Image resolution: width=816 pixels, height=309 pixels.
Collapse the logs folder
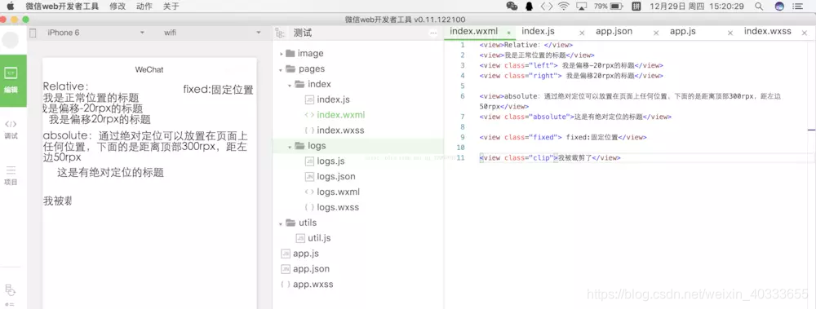290,146
